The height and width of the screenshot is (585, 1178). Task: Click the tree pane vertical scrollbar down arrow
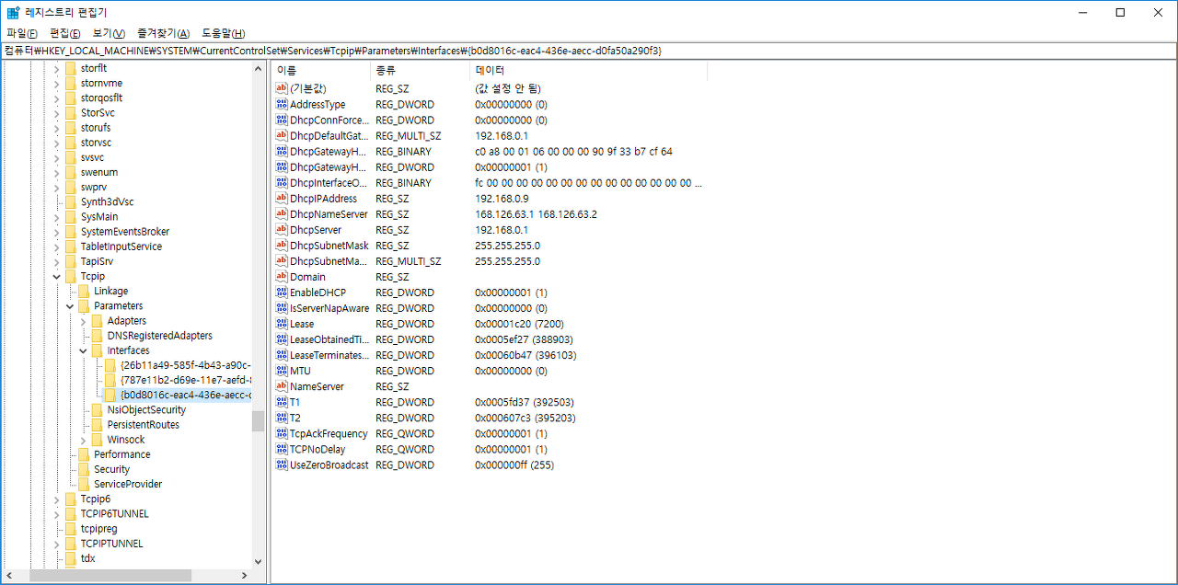click(258, 561)
